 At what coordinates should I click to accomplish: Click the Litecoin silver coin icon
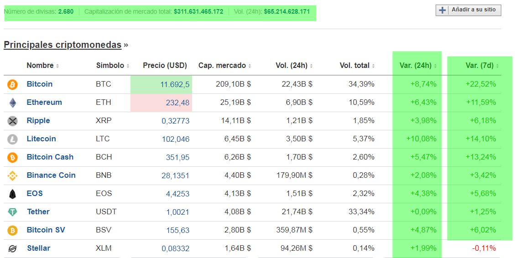pyautogui.click(x=12, y=139)
